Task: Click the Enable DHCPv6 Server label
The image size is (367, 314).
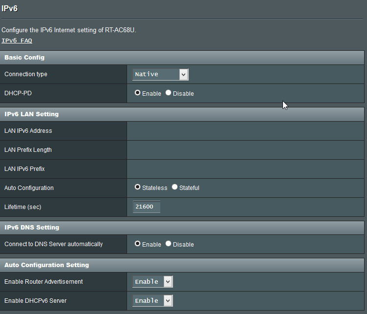Action: tap(35, 301)
